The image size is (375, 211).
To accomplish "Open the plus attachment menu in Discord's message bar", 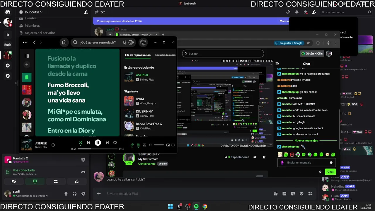I will coord(99,194).
